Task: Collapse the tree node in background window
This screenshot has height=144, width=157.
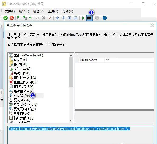Action: (2, 100)
